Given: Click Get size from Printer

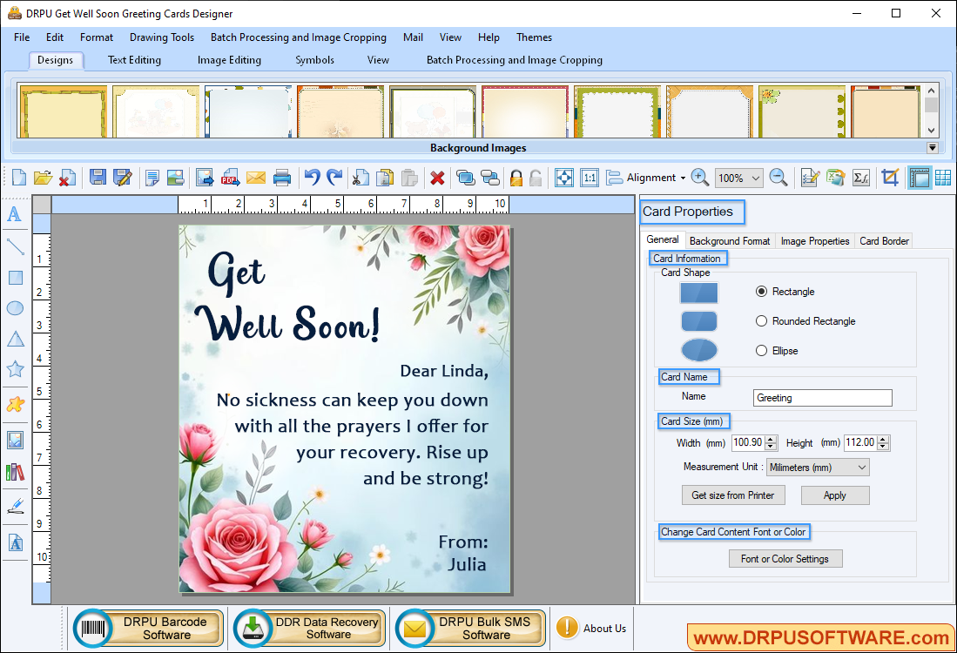Looking at the screenshot, I should (x=733, y=495).
